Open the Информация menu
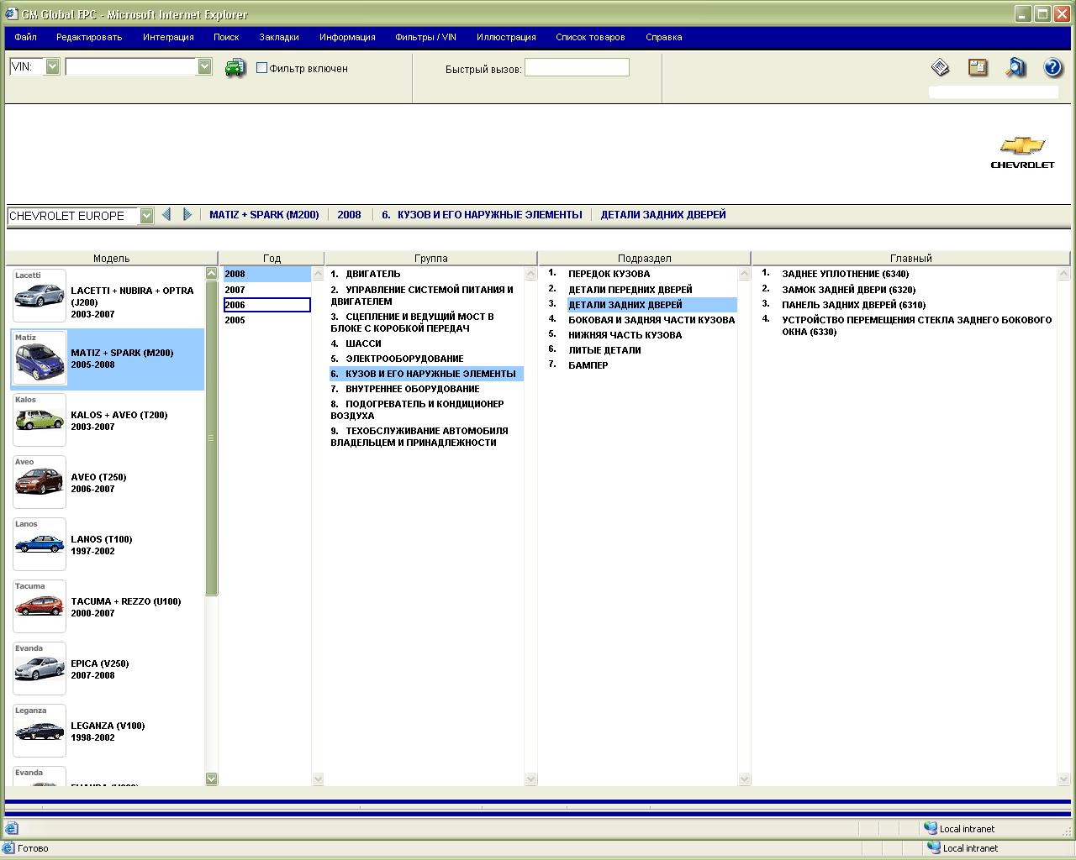Screen dimensions: 1076x860 (347, 37)
